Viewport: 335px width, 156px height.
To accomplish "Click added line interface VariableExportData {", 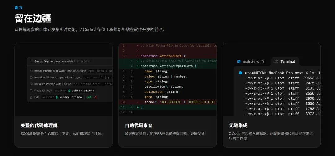I will pos(167,66).
